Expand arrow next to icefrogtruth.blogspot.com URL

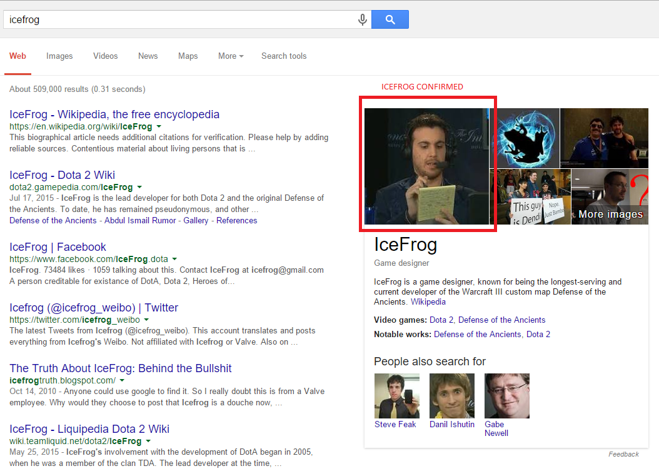pyautogui.click(x=122, y=380)
